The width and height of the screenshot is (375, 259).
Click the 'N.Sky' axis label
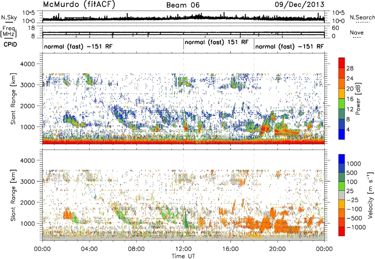tap(9, 17)
